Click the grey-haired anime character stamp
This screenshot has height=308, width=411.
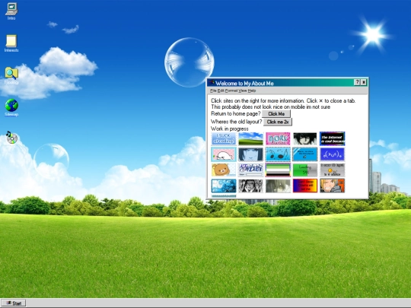click(278, 186)
